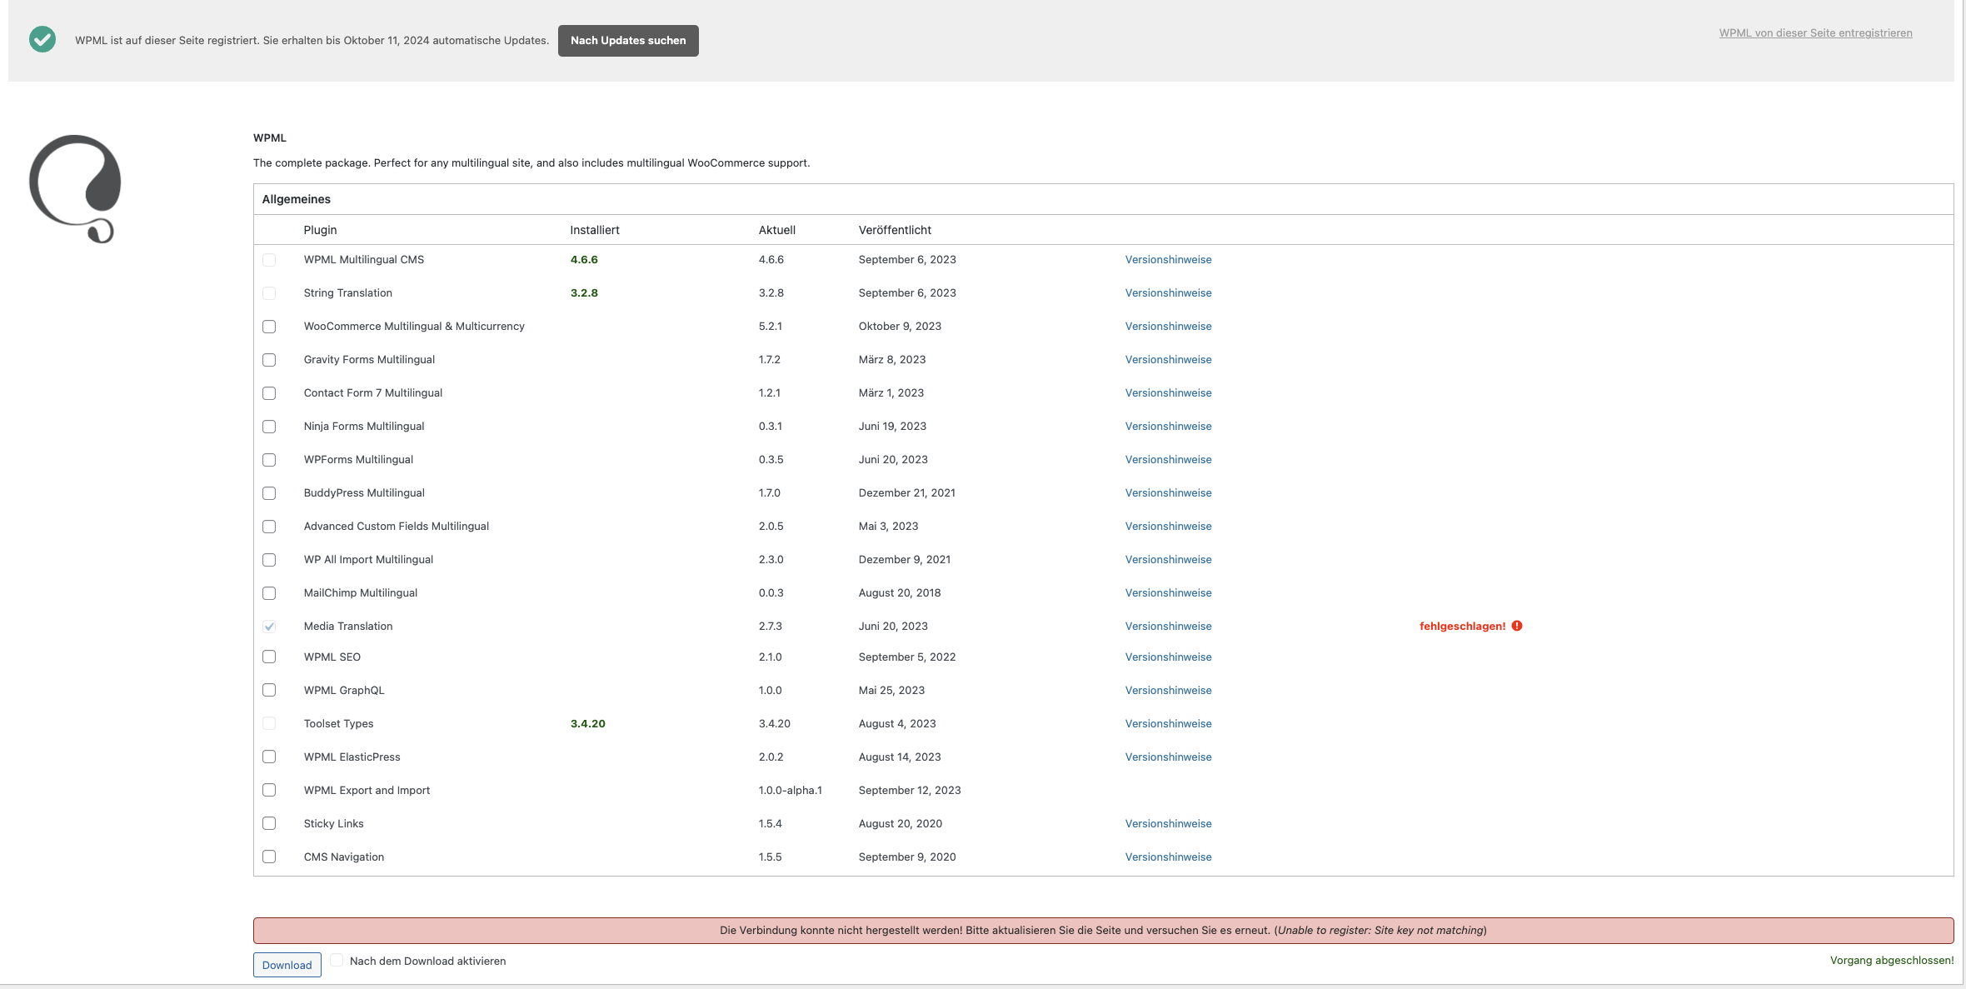The width and height of the screenshot is (1966, 989).
Task: Click the 'Allgemeines' section header
Action: tap(296, 199)
